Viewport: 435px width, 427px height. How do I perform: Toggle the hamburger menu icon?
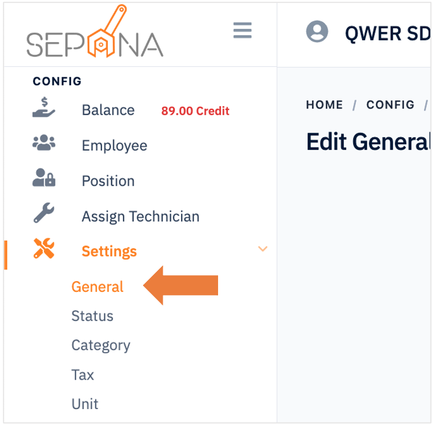click(242, 30)
